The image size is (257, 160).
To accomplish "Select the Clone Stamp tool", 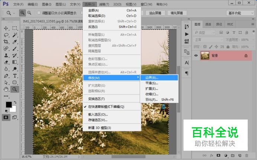I will [x=6, y=55].
